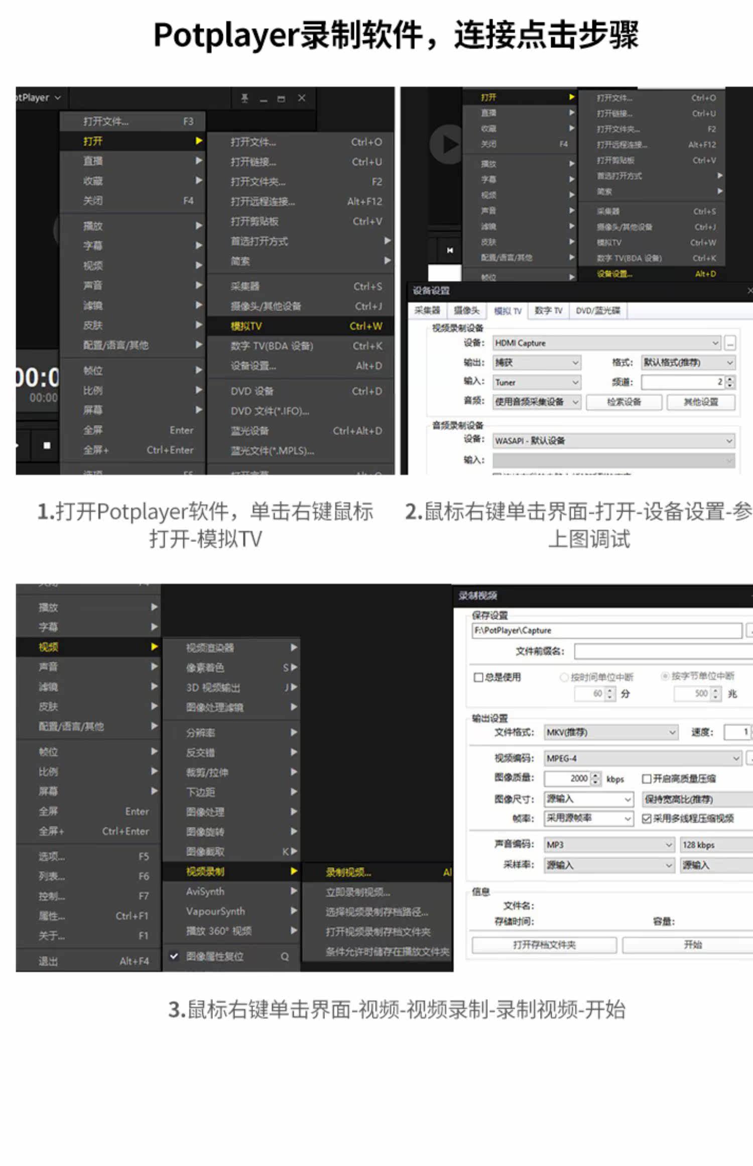Open the 使用音频采集设备 audio dropdown
753x1166 pixels.
[x=537, y=402]
